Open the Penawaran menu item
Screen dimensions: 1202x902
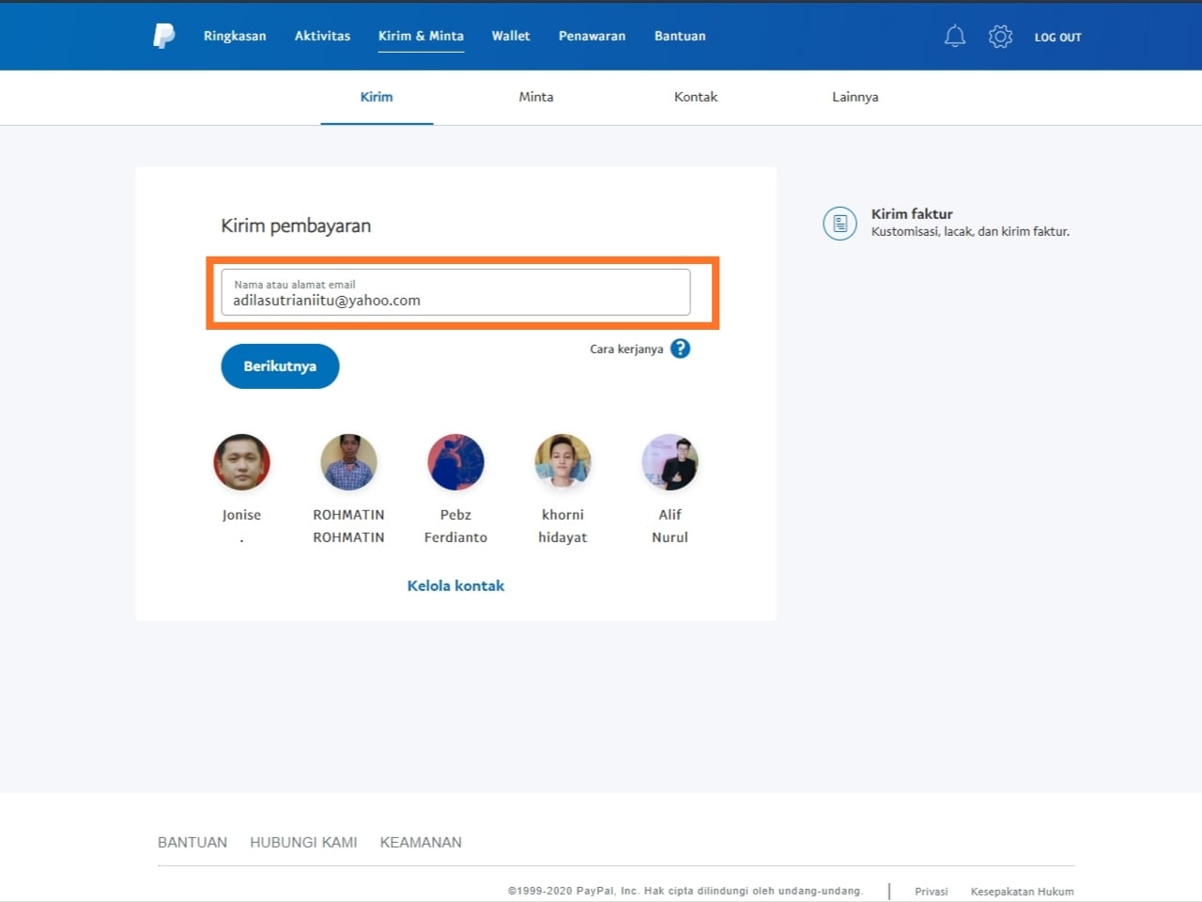point(592,36)
